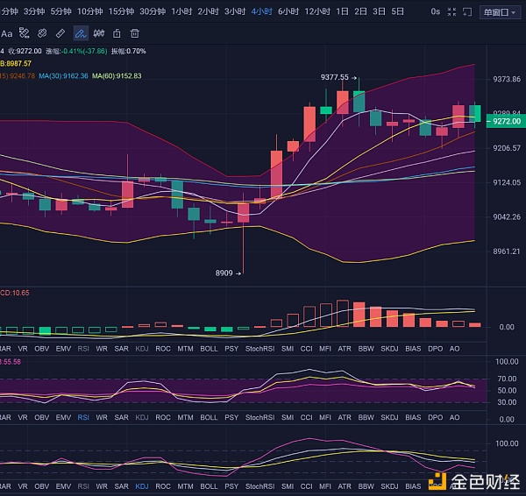Click the ruler measurement tool icon
The width and height of the screenshot is (526, 496).
pos(60,32)
